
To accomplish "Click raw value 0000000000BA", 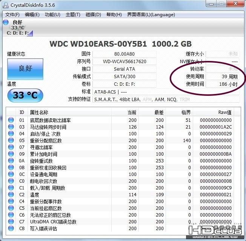I will pyautogui.click(x=215, y=154).
